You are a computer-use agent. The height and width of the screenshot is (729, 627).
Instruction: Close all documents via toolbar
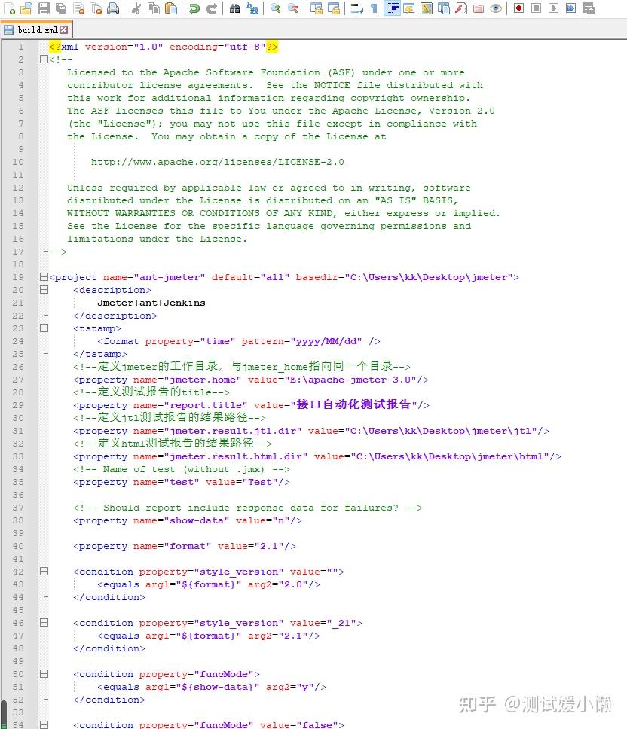click(96, 8)
